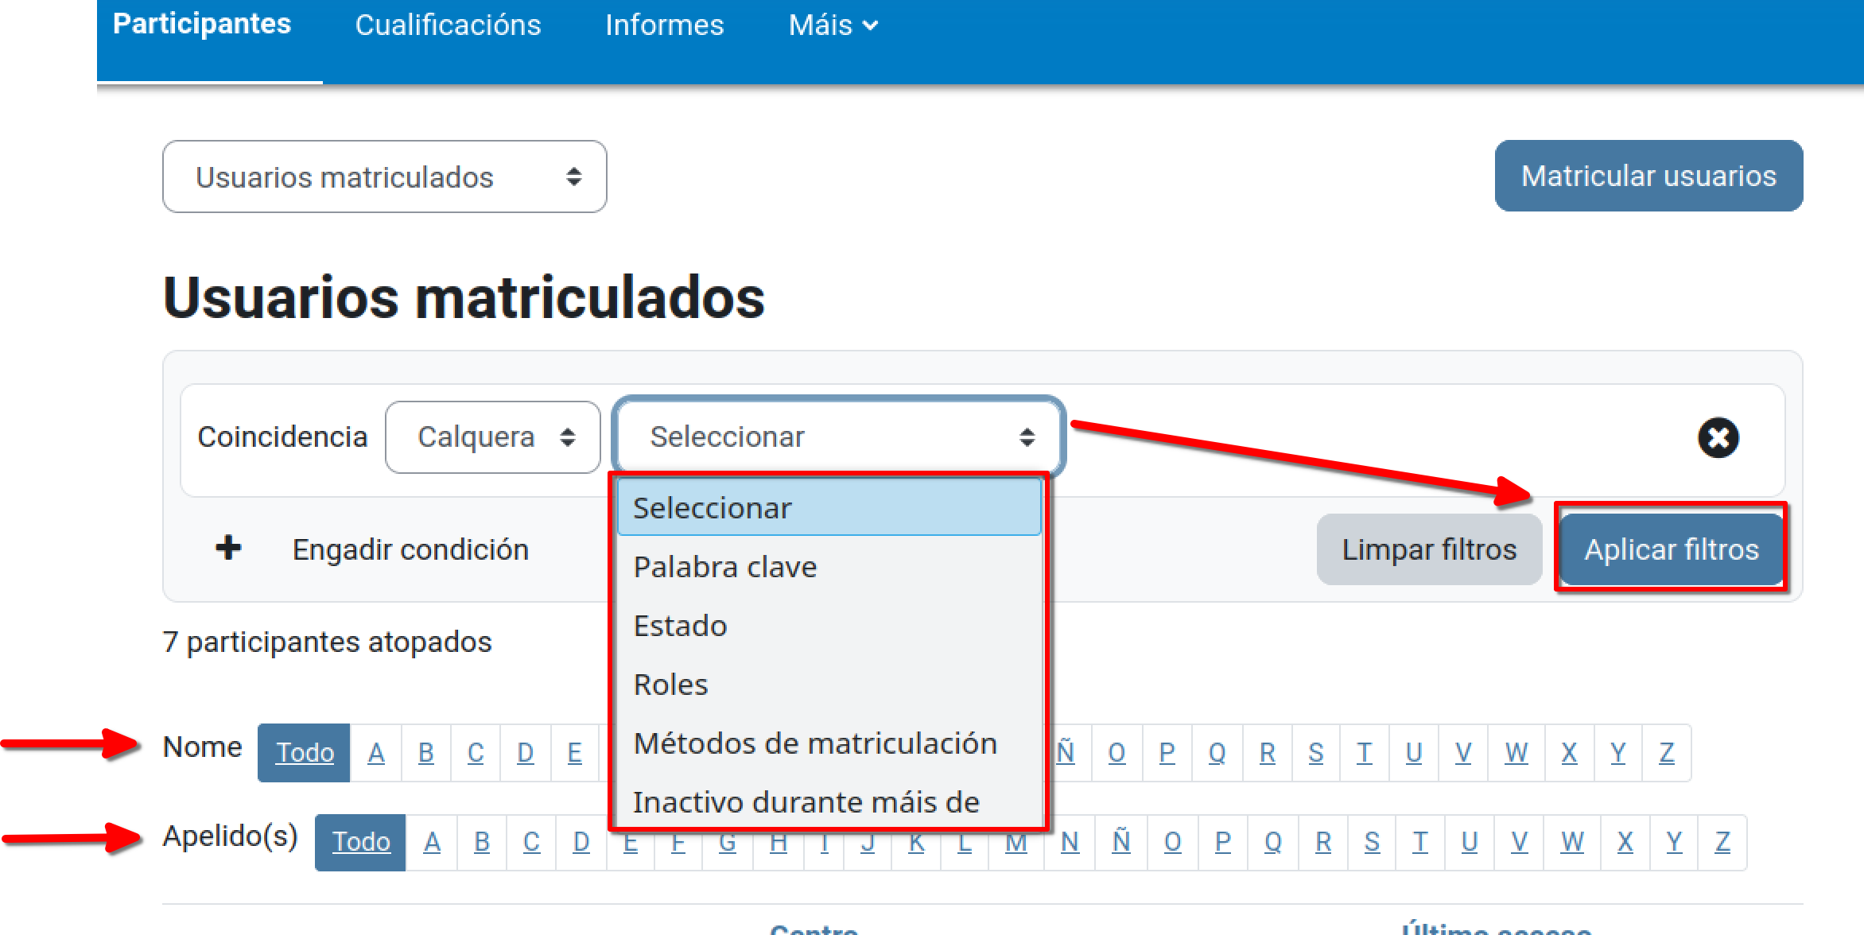This screenshot has width=1864, height=935.
Task: Click the Engadir condición link
Action: click(x=410, y=549)
